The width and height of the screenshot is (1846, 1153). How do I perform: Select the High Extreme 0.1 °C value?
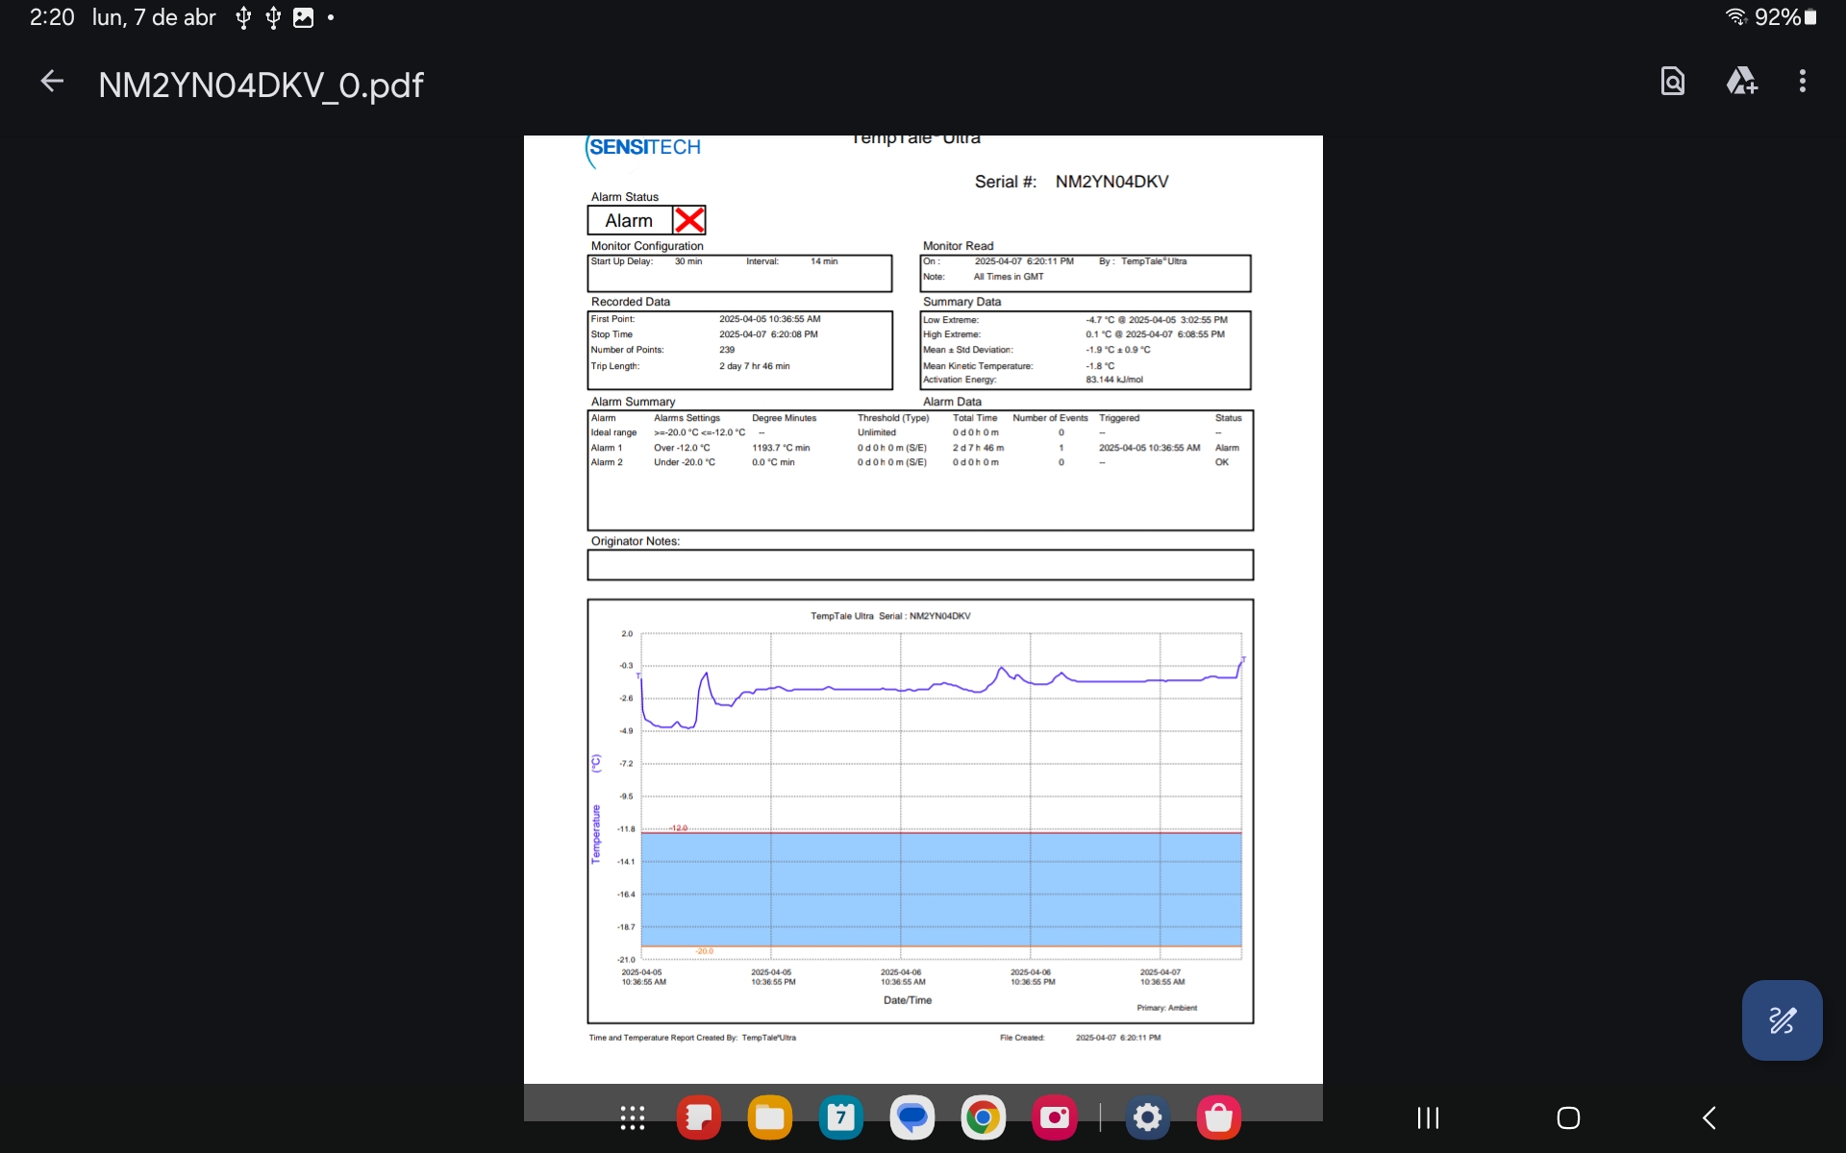tap(1155, 334)
